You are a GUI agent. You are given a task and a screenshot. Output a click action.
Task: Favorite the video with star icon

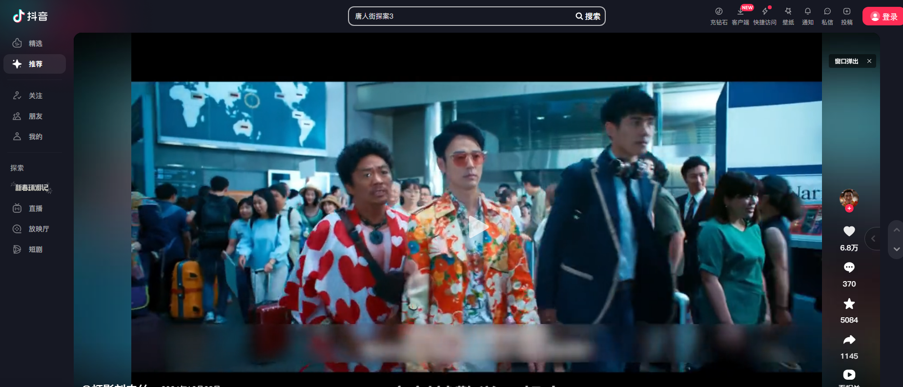coord(849,304)
